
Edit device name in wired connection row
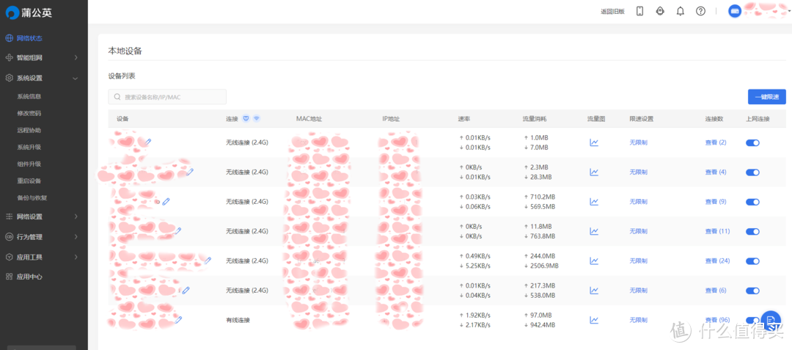178,319
